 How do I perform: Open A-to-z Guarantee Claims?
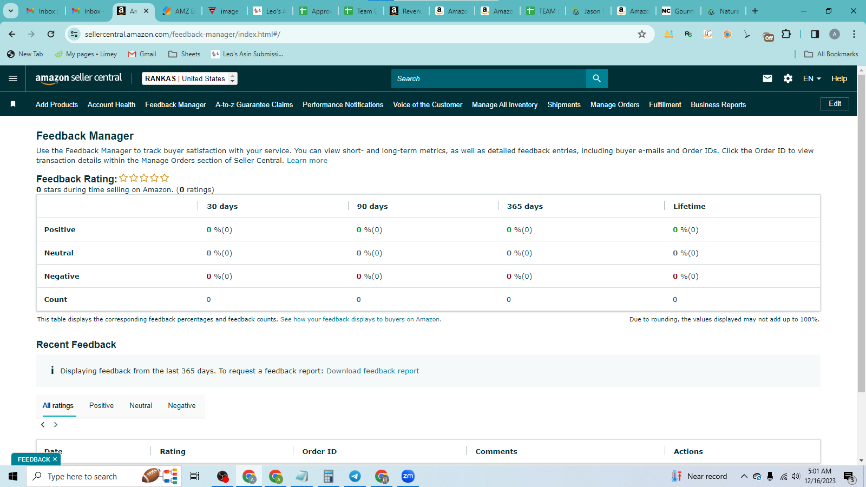[254, 104]
